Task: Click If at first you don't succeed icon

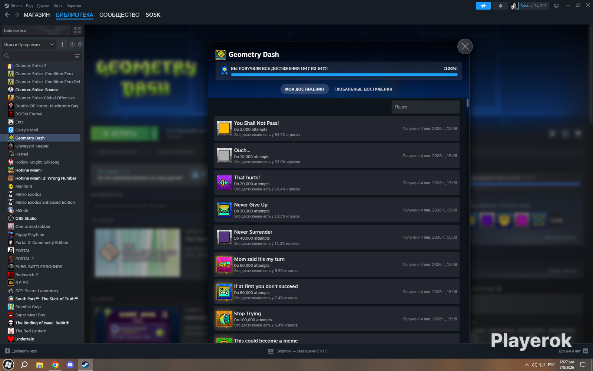Action: click(x=224, y=292)
